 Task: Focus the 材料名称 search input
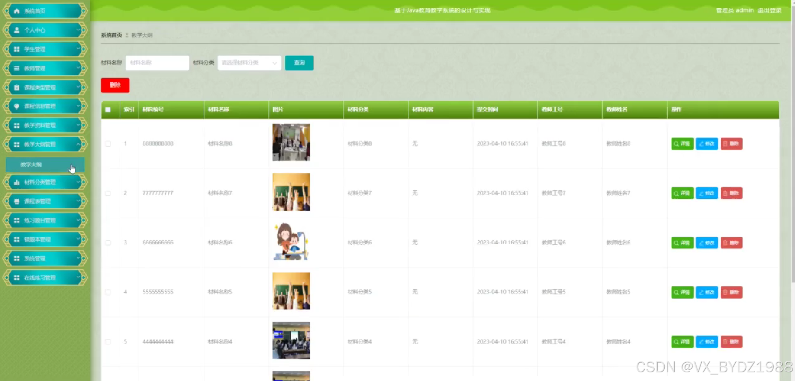click(x=157, y=63)
